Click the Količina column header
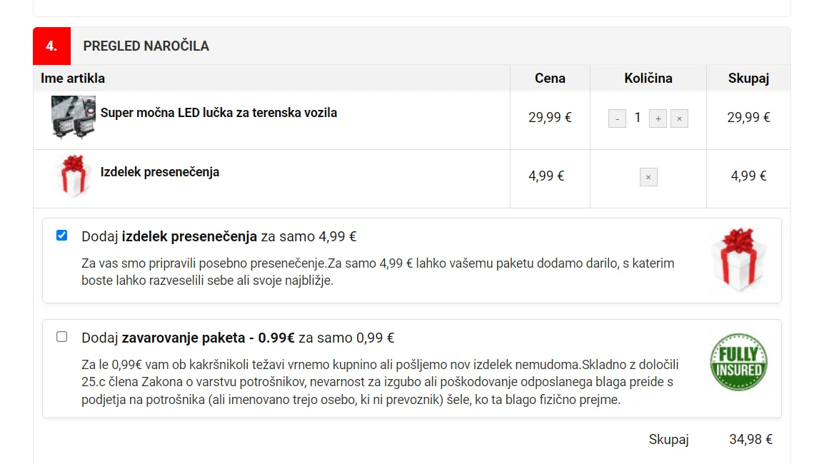This screenshot has height=464, width=824. [x=648, y=79]
